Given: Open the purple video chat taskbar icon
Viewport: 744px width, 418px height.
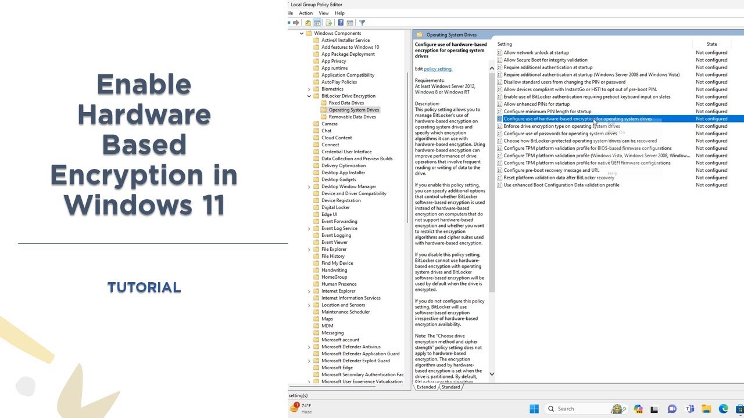Looking at the screenshot, I should coord(673,409).
